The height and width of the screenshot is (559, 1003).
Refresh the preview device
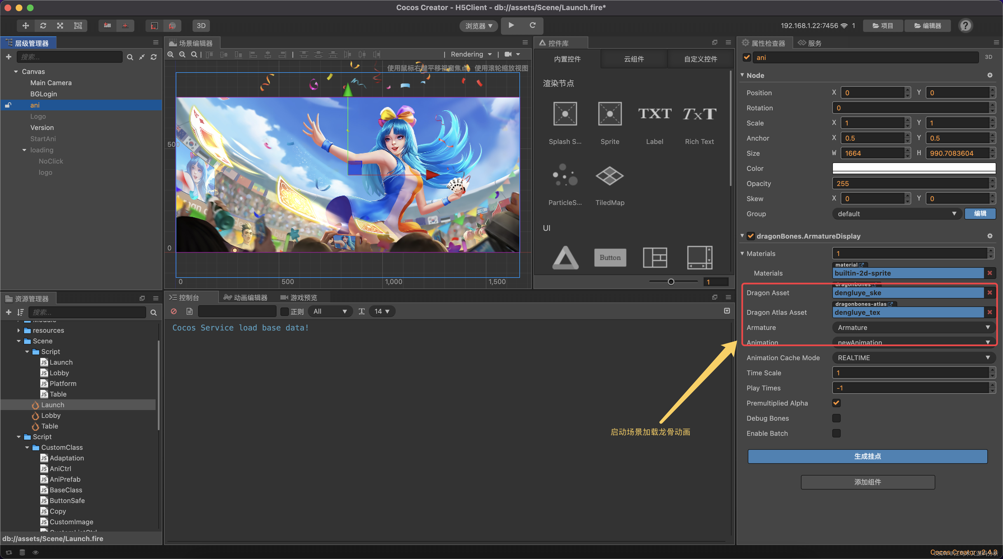click(x=532, y=25)
